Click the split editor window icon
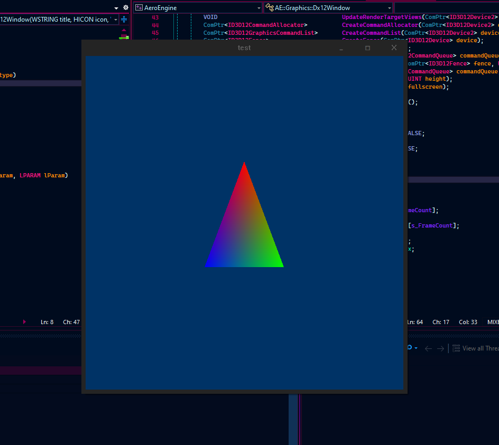The width and height of the screenshot is (499, 445). coord(124,20)
